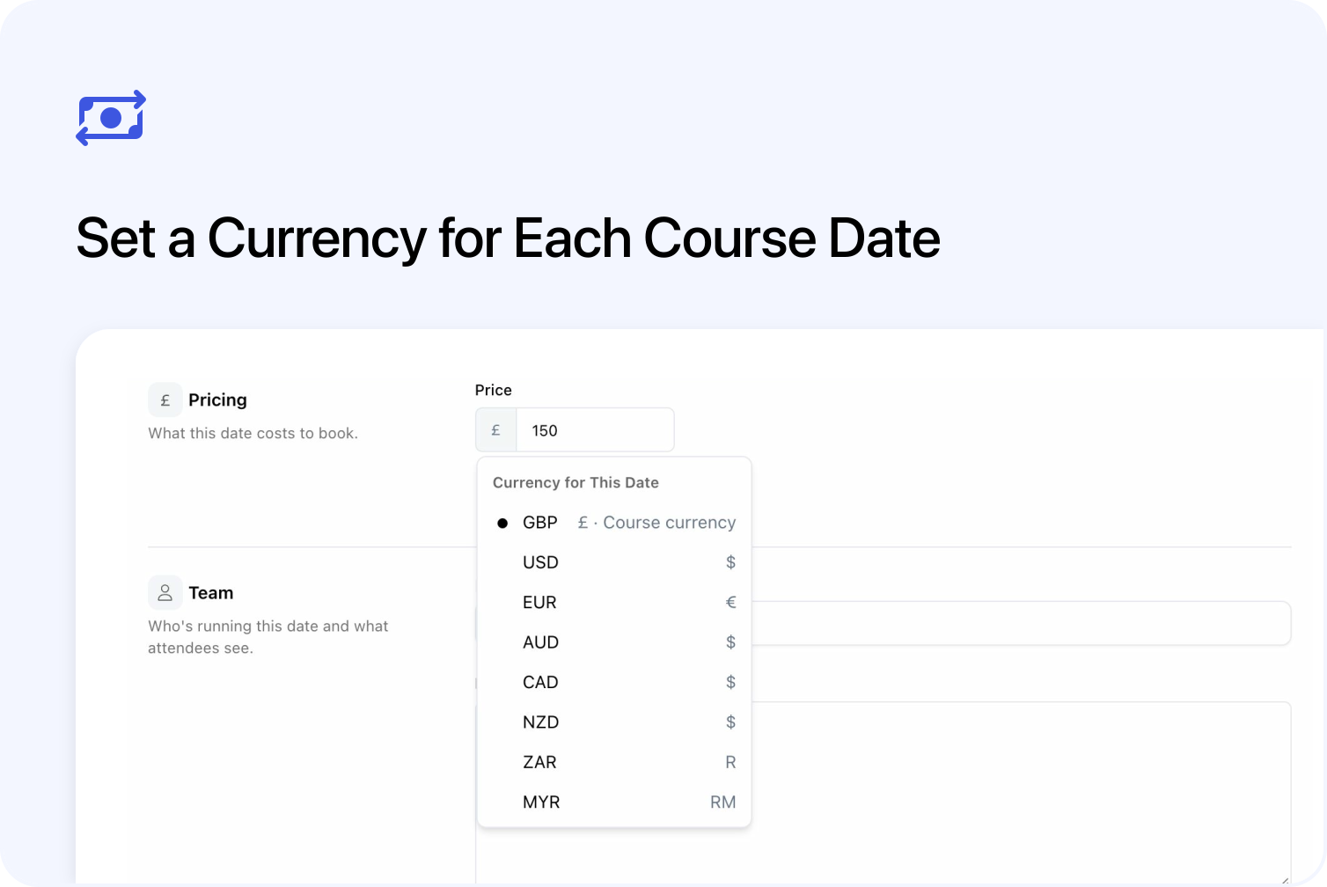Click the 'Pricing' section heading
1327x887 pixels.
(x=217, y=400)
